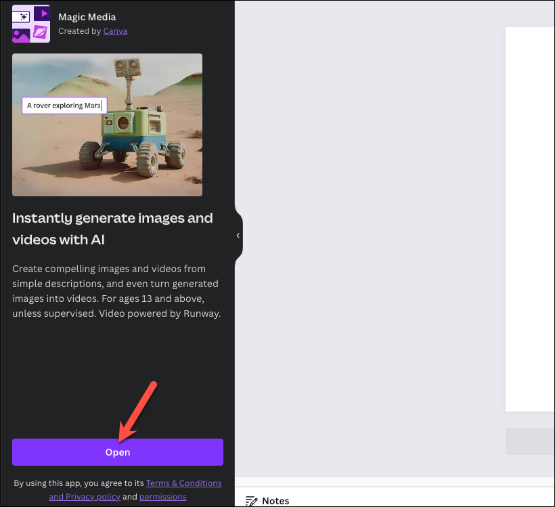Click the landscape photo icon in logo

21,35
